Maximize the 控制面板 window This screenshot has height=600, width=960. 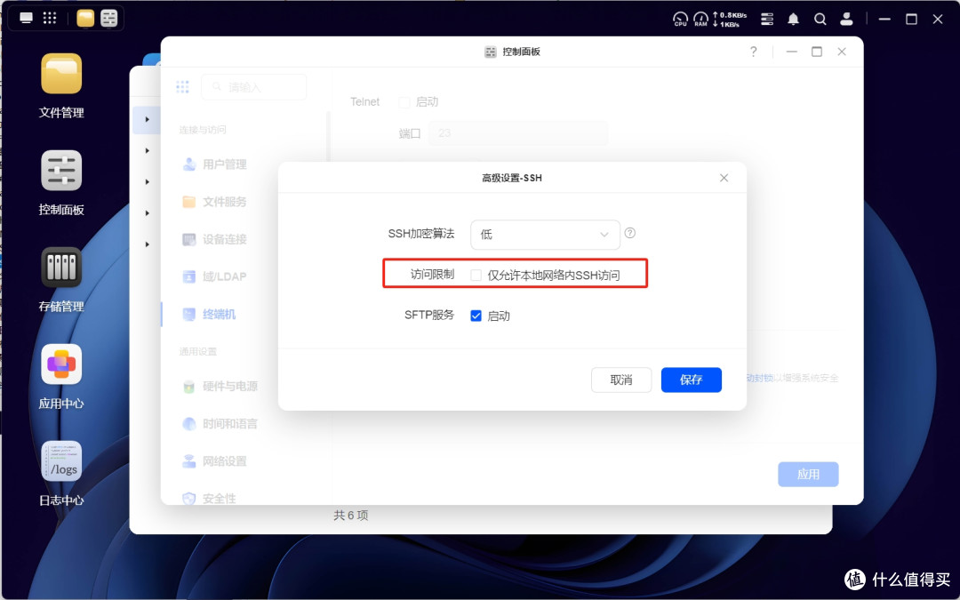[817, 52]
